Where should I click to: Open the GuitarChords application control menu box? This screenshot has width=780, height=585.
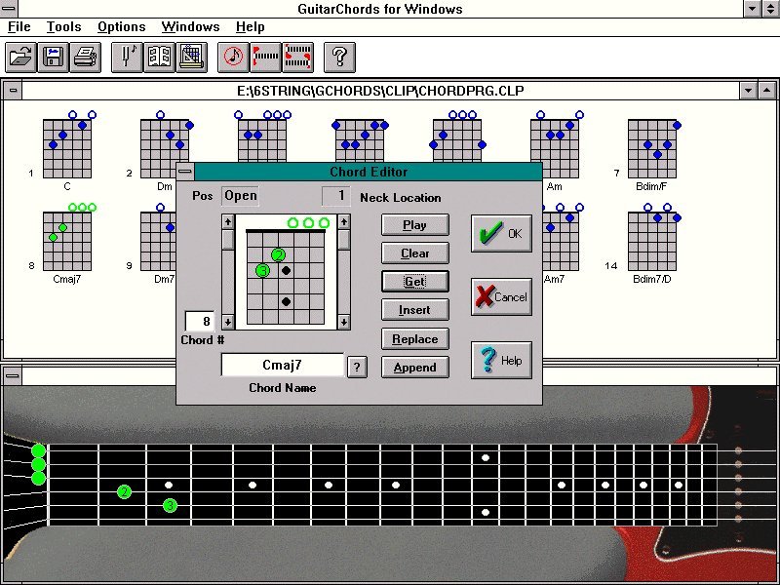(x=9, y=9)
